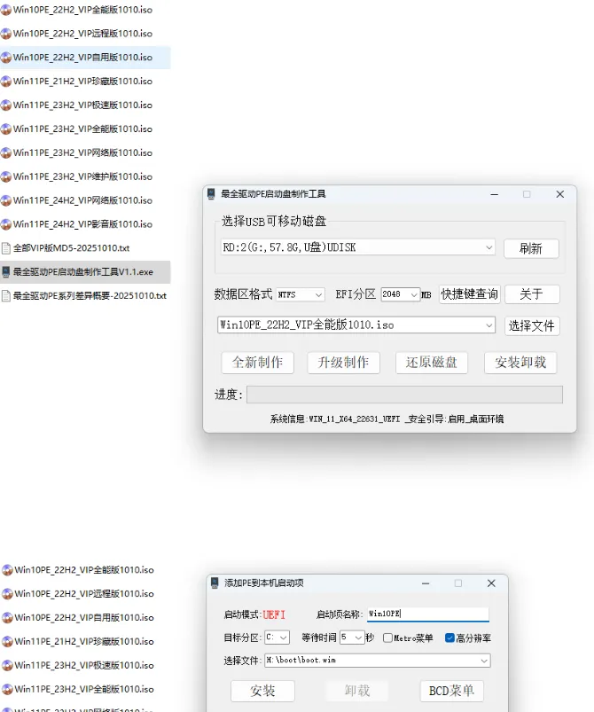The image size is (594, 712).
Task: Select 全部VIP版MD5-20251010.txt file name
Action: click(x=71, y=248)
